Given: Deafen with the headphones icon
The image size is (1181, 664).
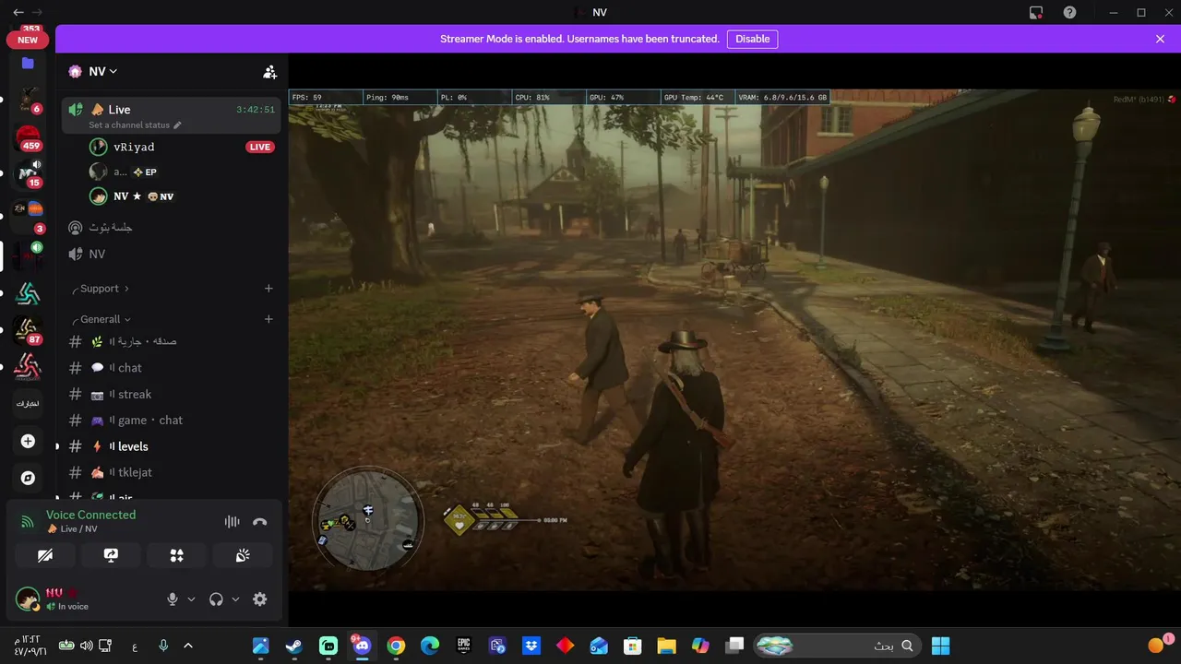Looking at the screenshot, I should coord(216,599).
